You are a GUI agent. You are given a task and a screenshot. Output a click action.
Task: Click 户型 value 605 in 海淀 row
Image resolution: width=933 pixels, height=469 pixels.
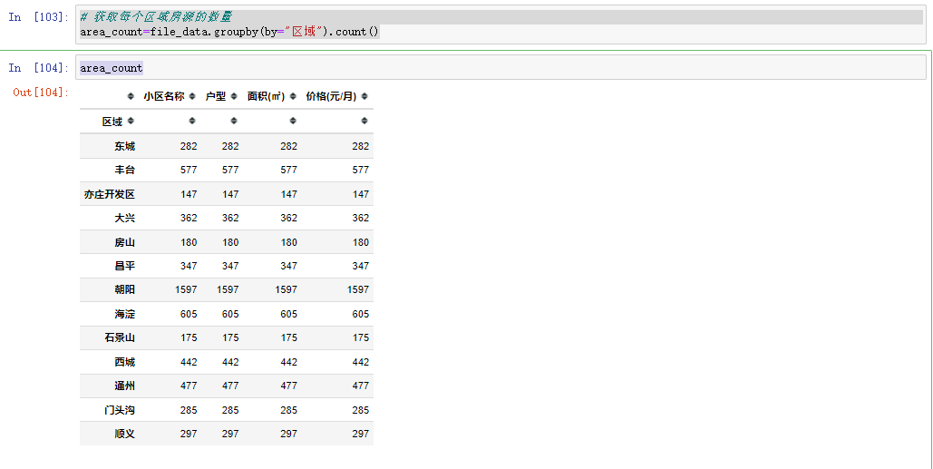point(230,314)
